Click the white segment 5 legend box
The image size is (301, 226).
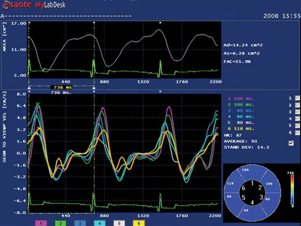[x=119, y=223]
